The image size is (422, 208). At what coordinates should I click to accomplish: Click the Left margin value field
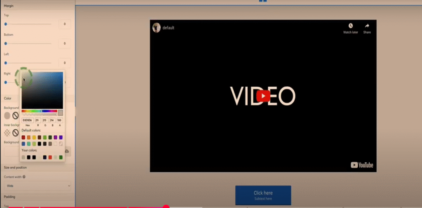click(x=65, y=63)
